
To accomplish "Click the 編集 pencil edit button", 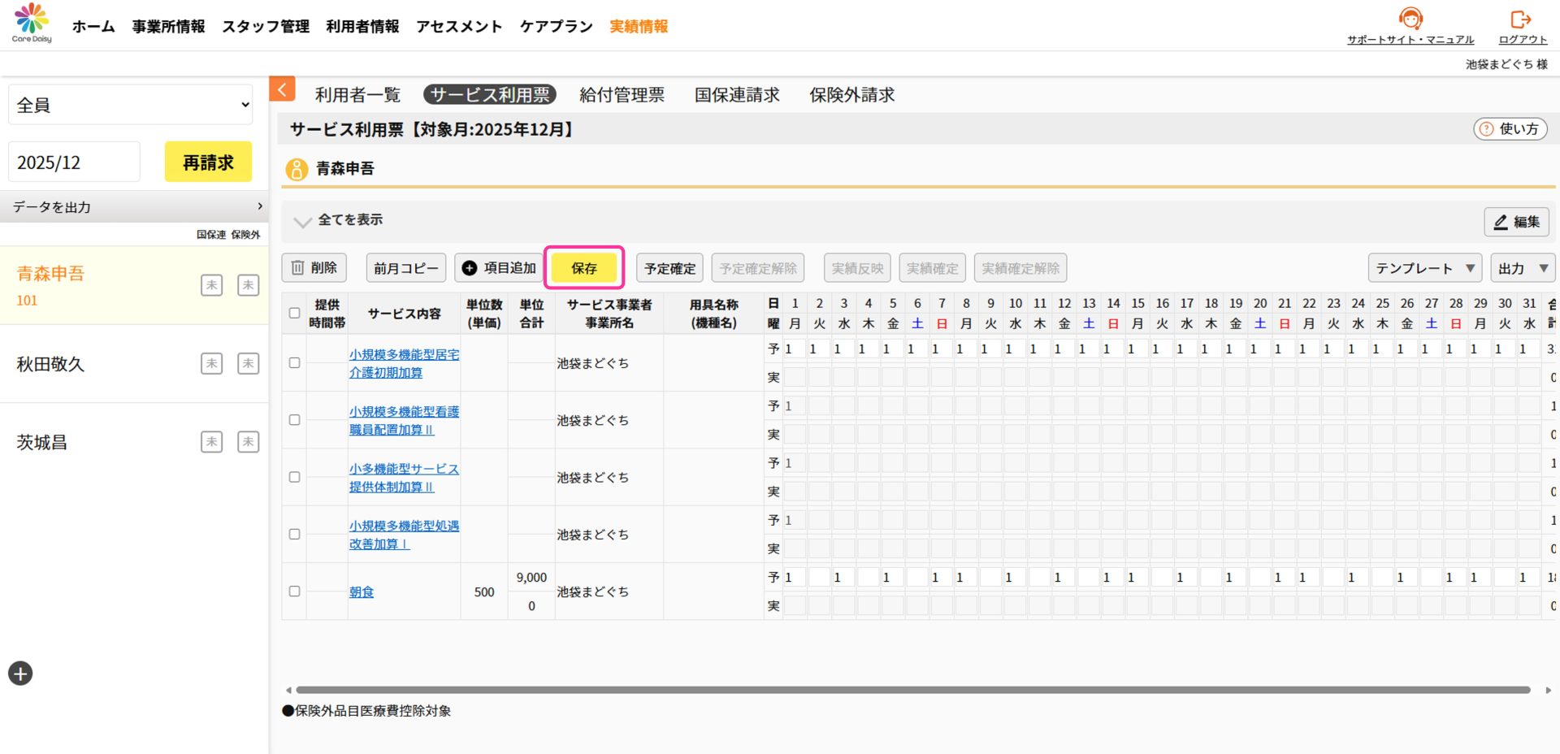I will click(1516, 222).
